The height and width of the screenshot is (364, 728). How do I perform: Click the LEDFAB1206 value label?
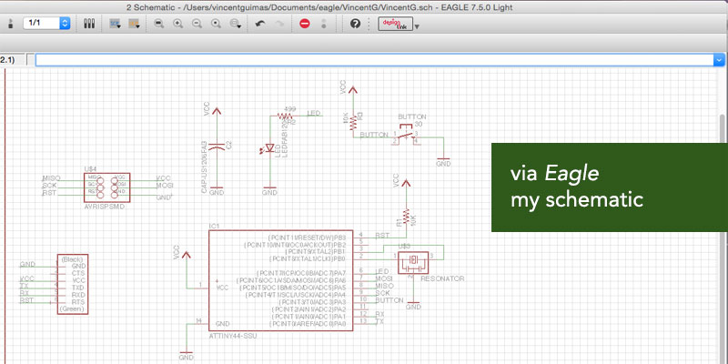(x=285, y=138)
